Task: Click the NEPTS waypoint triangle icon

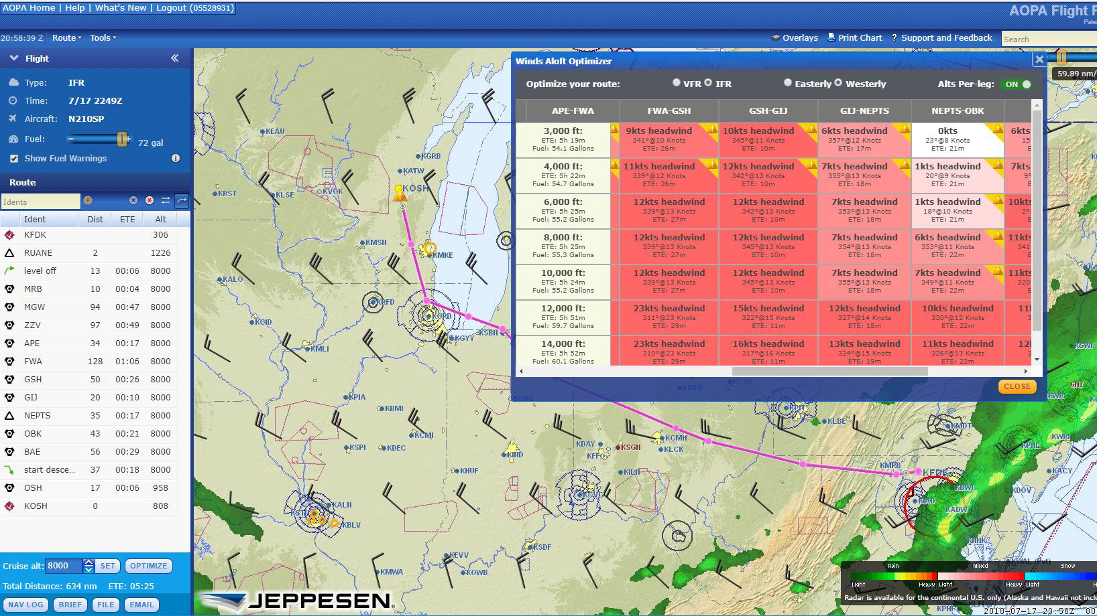Action: [x=9, y=416]
